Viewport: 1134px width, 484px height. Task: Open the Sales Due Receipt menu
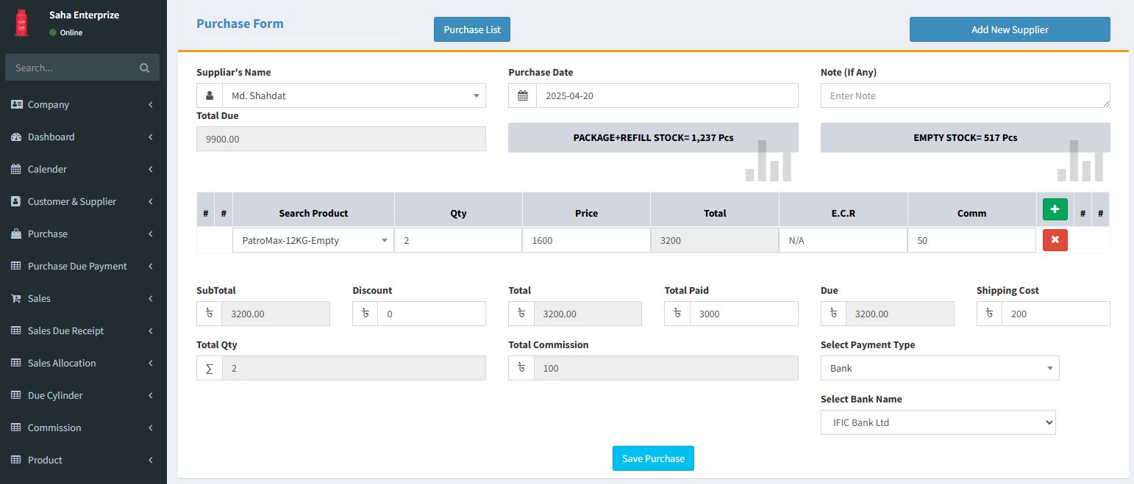click(83, 331)
